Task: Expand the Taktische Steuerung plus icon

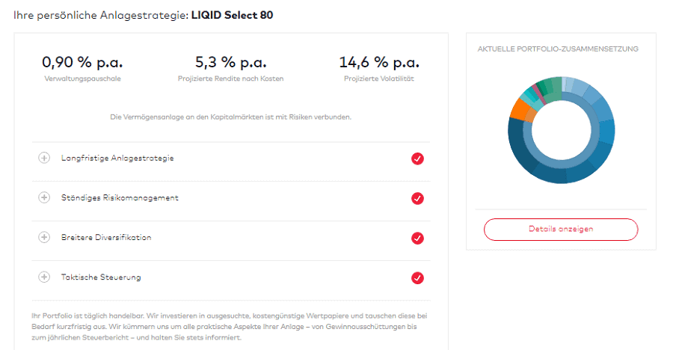Action: coord(44,277)
